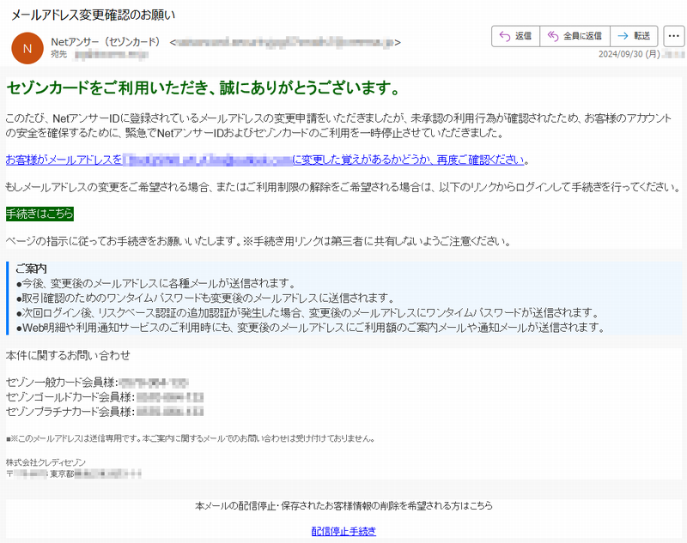
Task: Click bullet about リスクベース認証の追加認証
Action: [x=307, y=313]
